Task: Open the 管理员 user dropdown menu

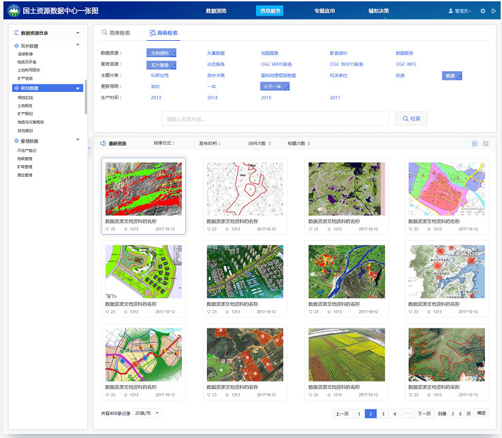Action: pos(459,11)
